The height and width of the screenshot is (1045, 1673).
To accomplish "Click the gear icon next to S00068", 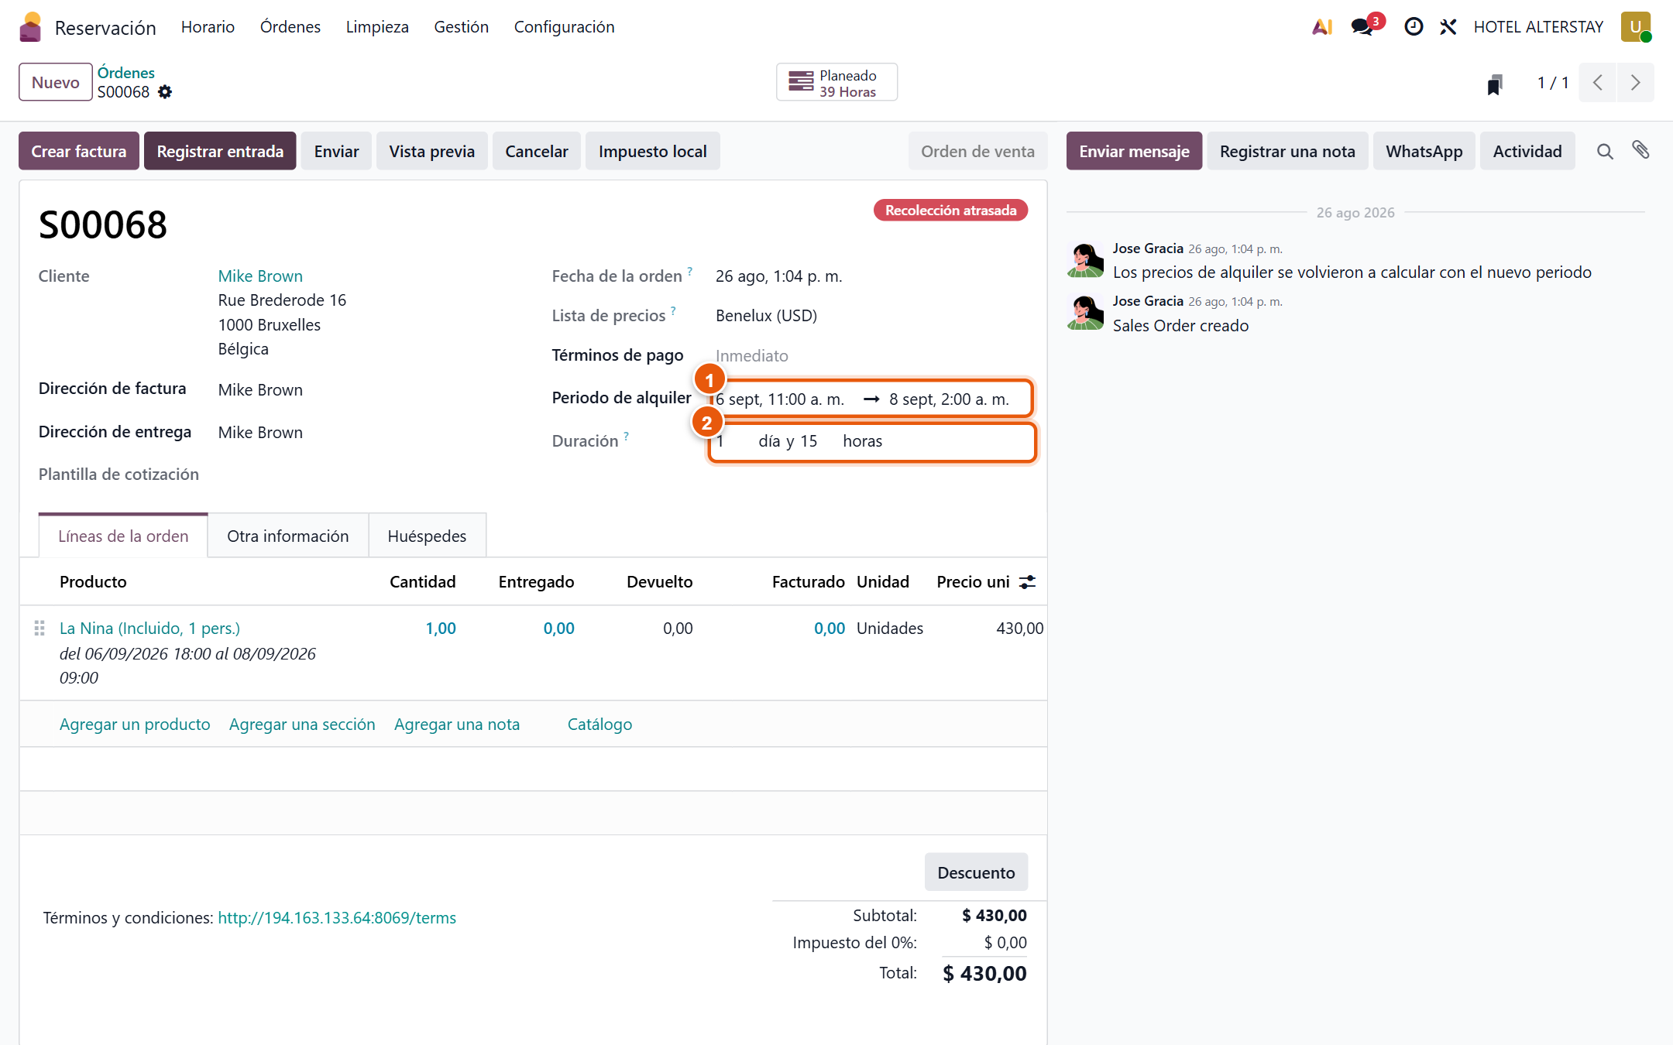I will click(165, 92).
